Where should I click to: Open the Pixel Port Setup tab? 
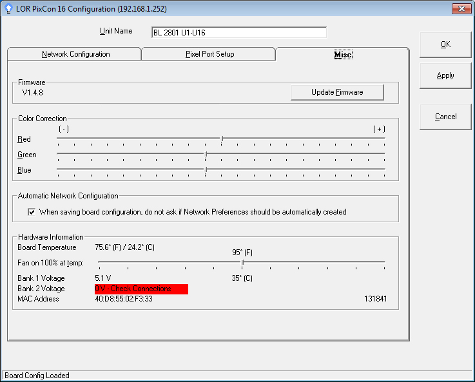(x=209, y=54)
